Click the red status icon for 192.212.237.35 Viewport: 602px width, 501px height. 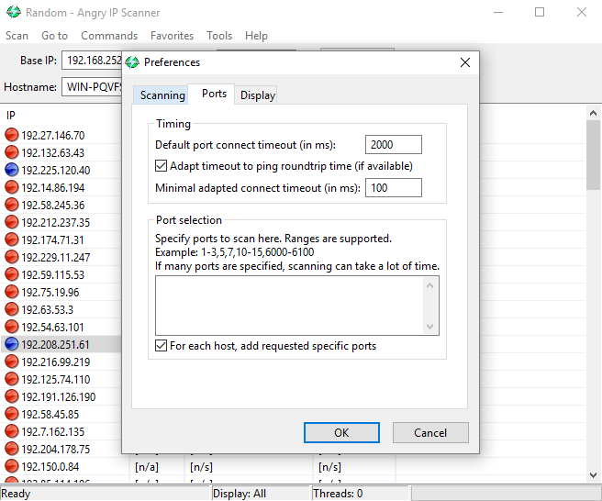pyautogui.click(x=12, y=222)
